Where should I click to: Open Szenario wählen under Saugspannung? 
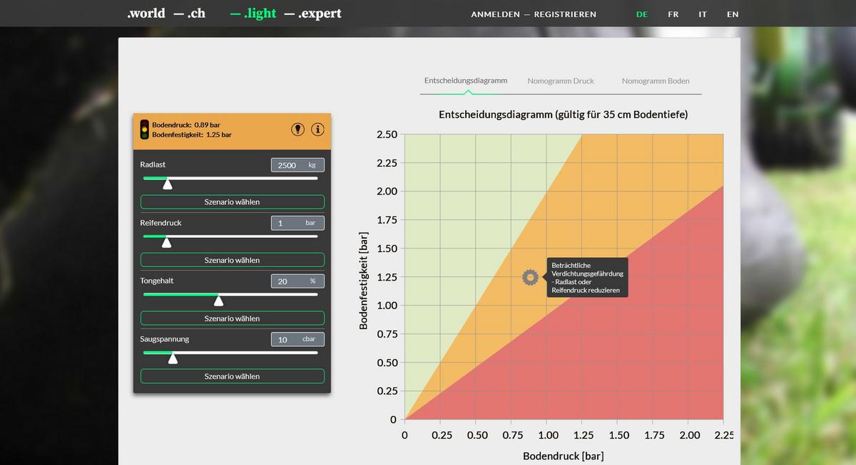coord(232,376)
